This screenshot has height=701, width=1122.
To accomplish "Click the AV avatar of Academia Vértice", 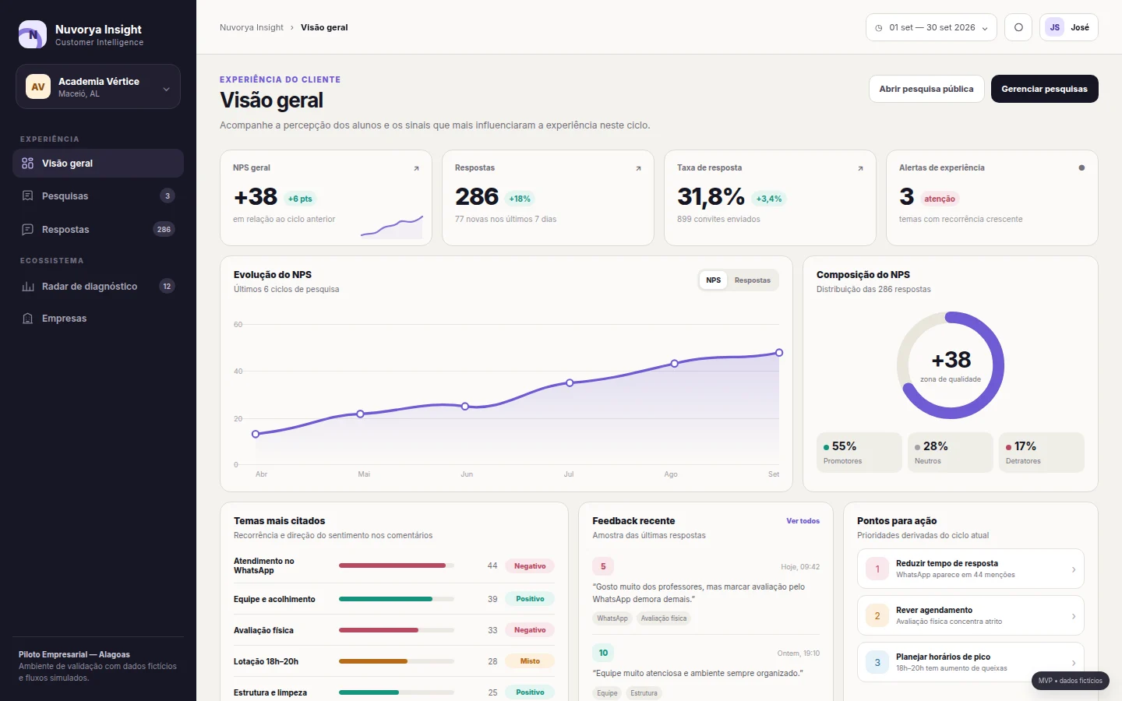I will (38, 86).
